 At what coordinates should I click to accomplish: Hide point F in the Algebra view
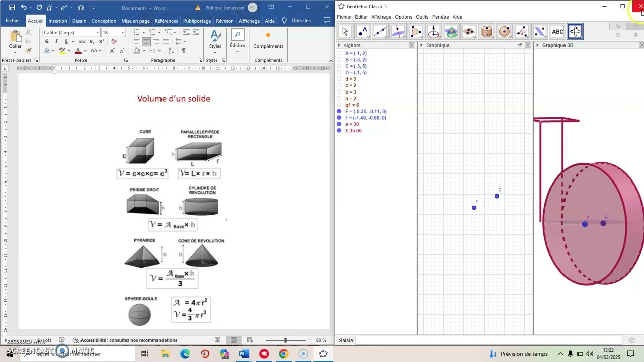click(339, 118)
